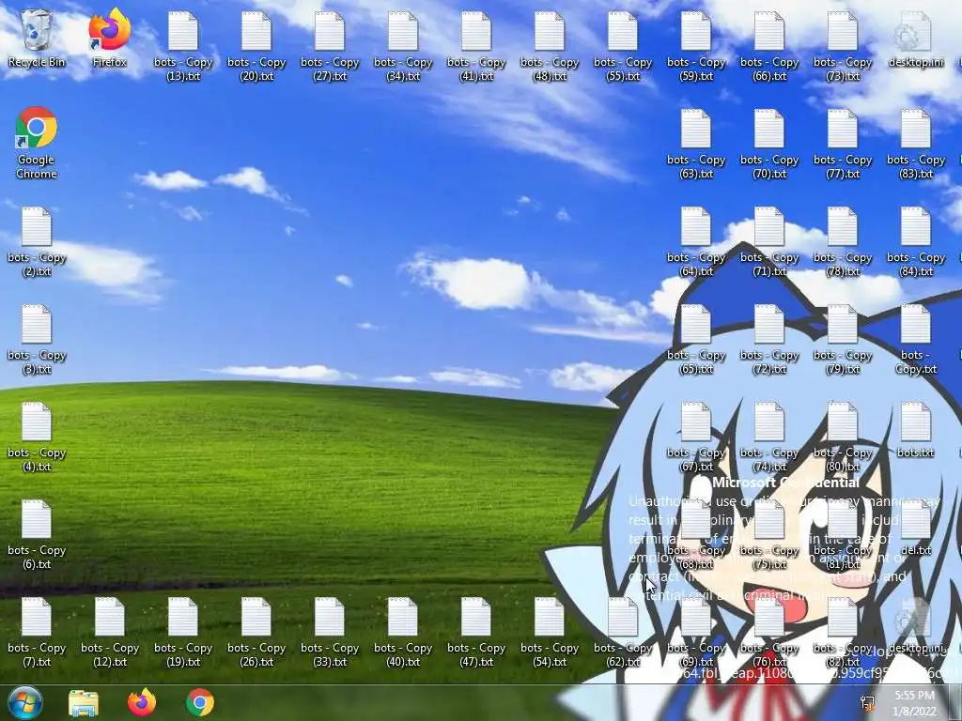Viewport: 962px width, 721px height.
Task: Select bots - Copy (40).txt icon
Action: point(403,632)
